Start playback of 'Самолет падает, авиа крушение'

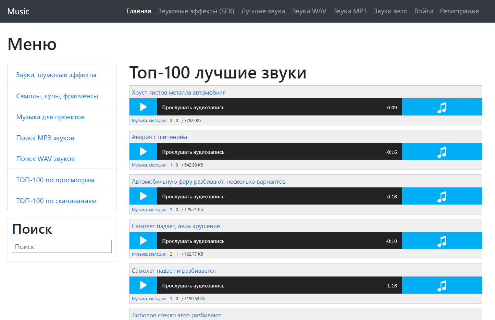(143, 241)
